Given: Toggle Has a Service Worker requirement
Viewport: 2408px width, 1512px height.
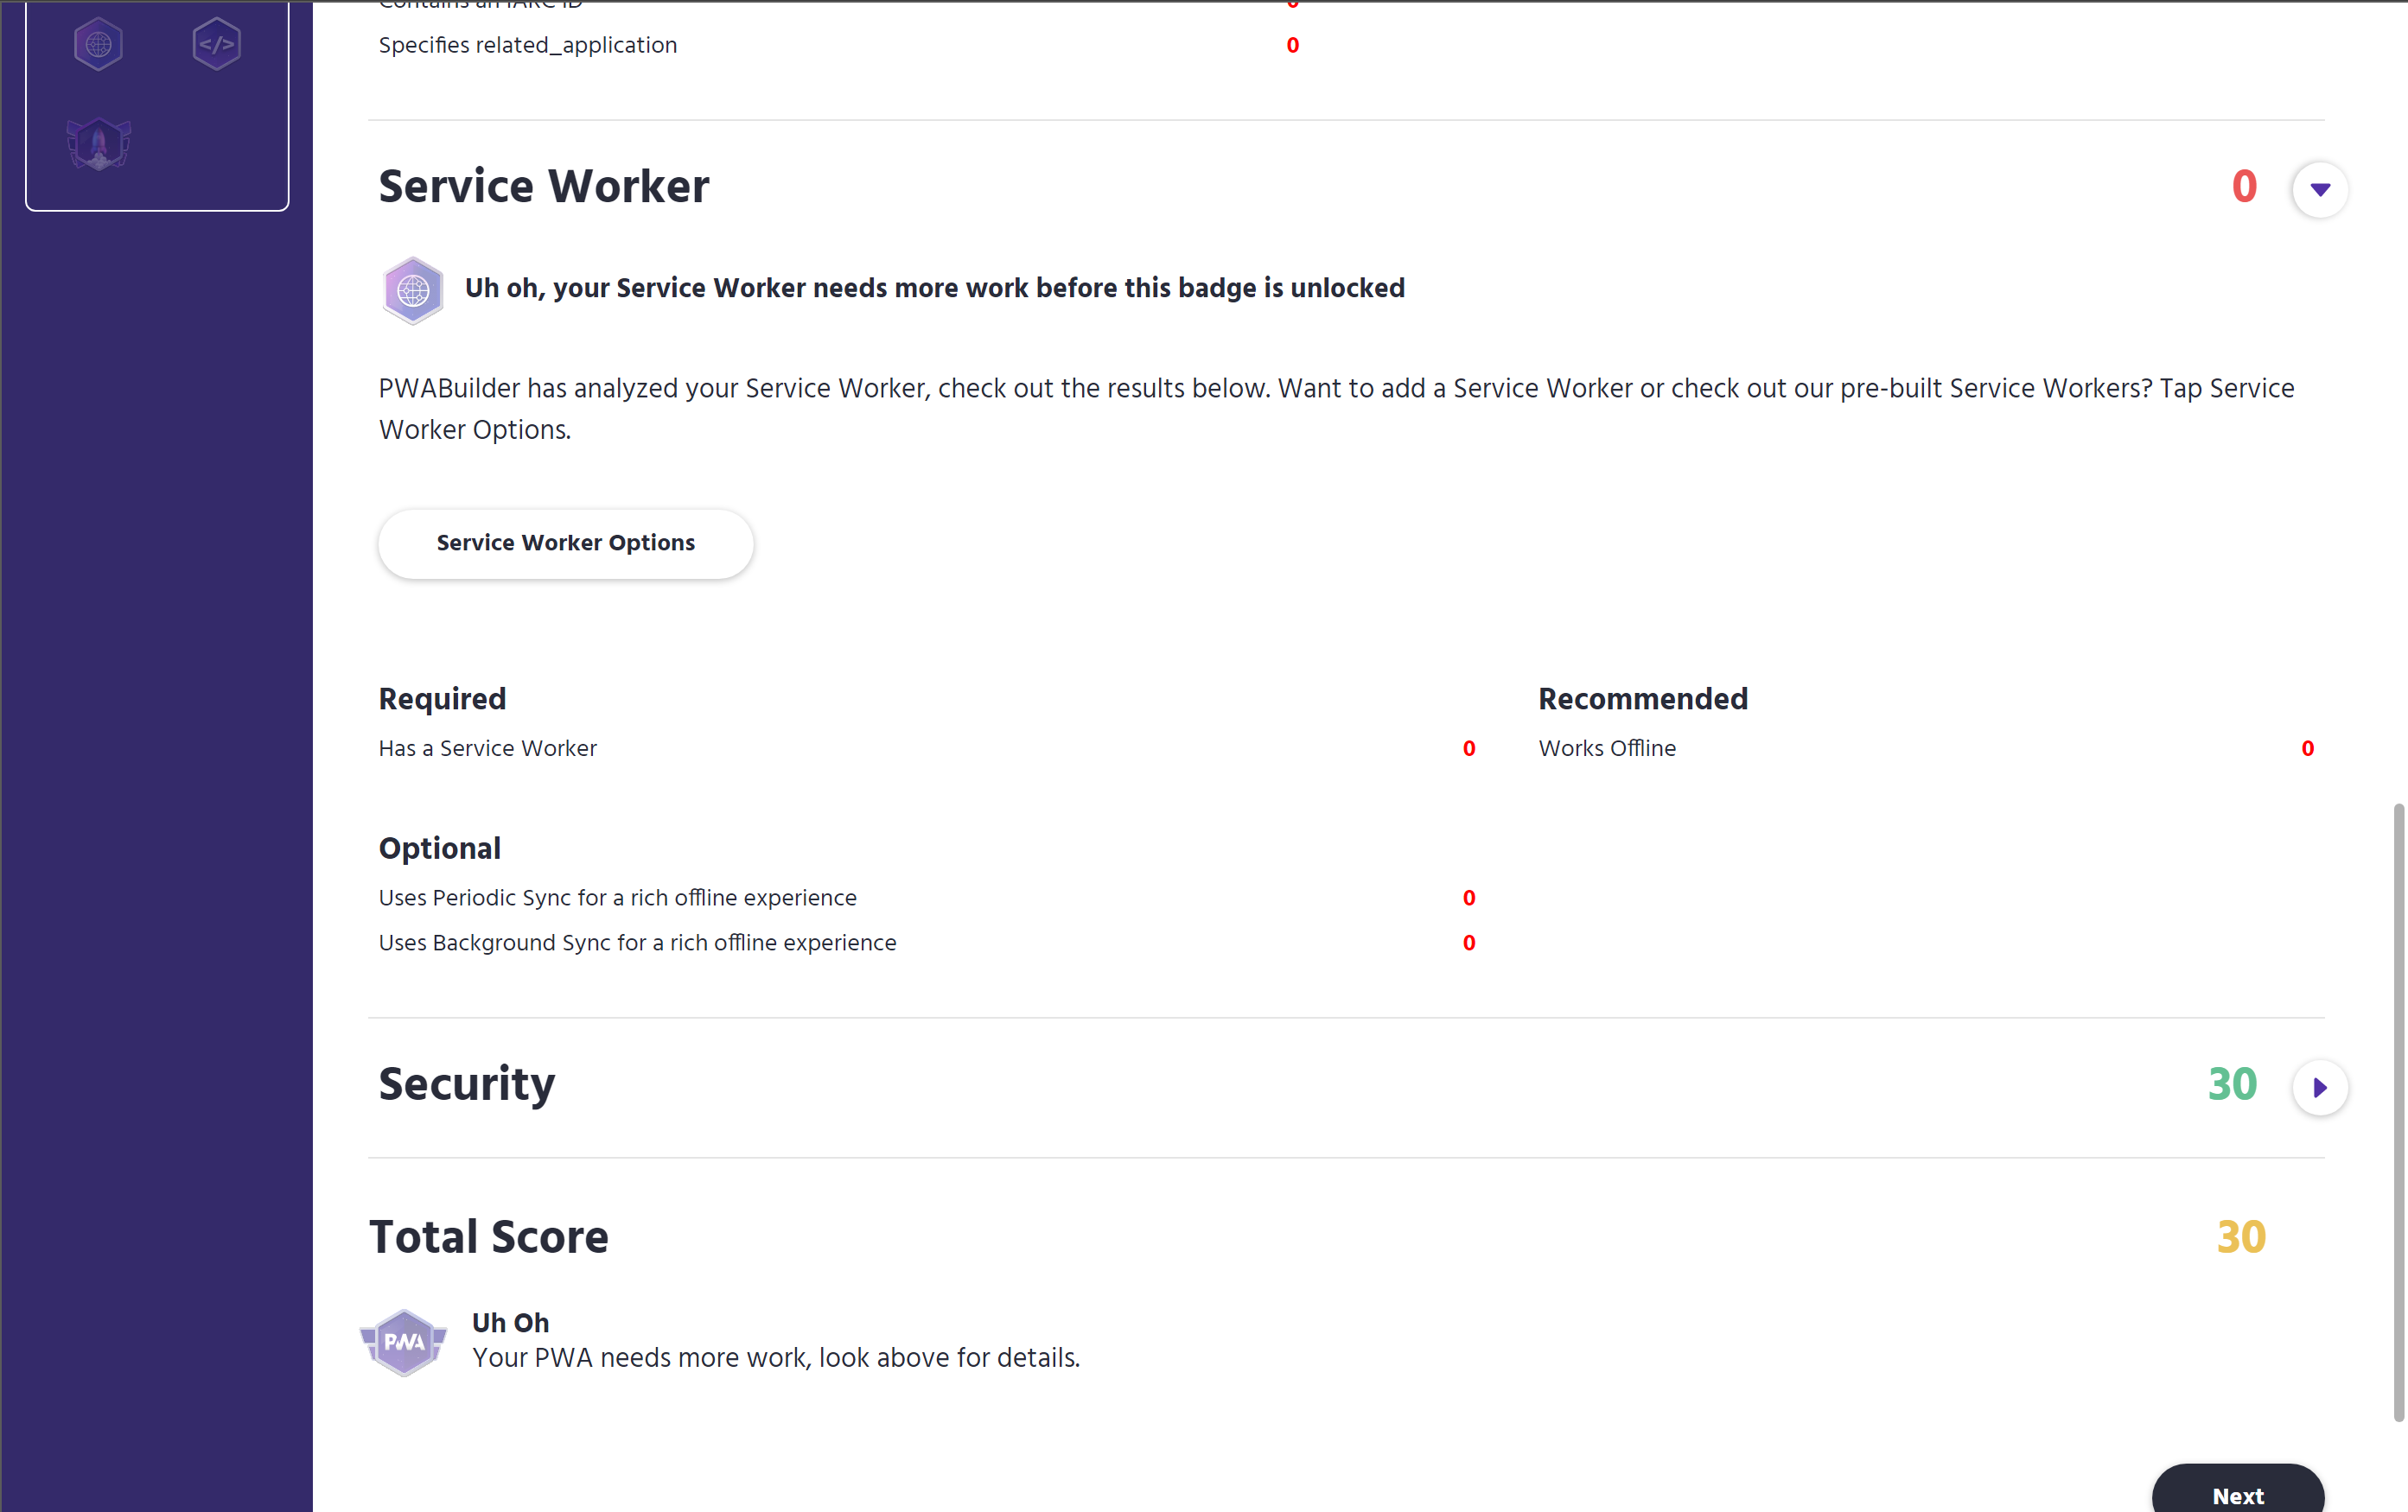Looking at the screenshot, I should (x=1468, y=747).
